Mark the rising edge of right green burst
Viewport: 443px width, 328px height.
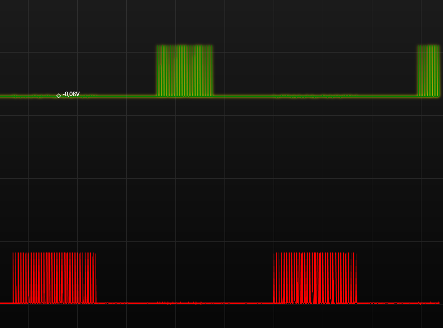418,71
